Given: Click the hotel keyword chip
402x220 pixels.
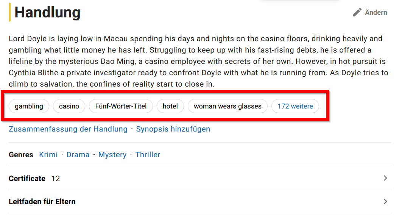Looking at the screenshot, I should 170,106.
